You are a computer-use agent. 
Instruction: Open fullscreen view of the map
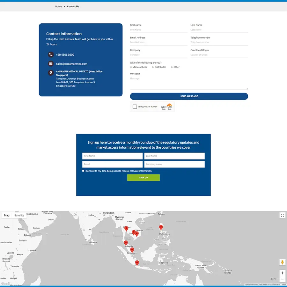pyautogui.click(x=282, y=215)
